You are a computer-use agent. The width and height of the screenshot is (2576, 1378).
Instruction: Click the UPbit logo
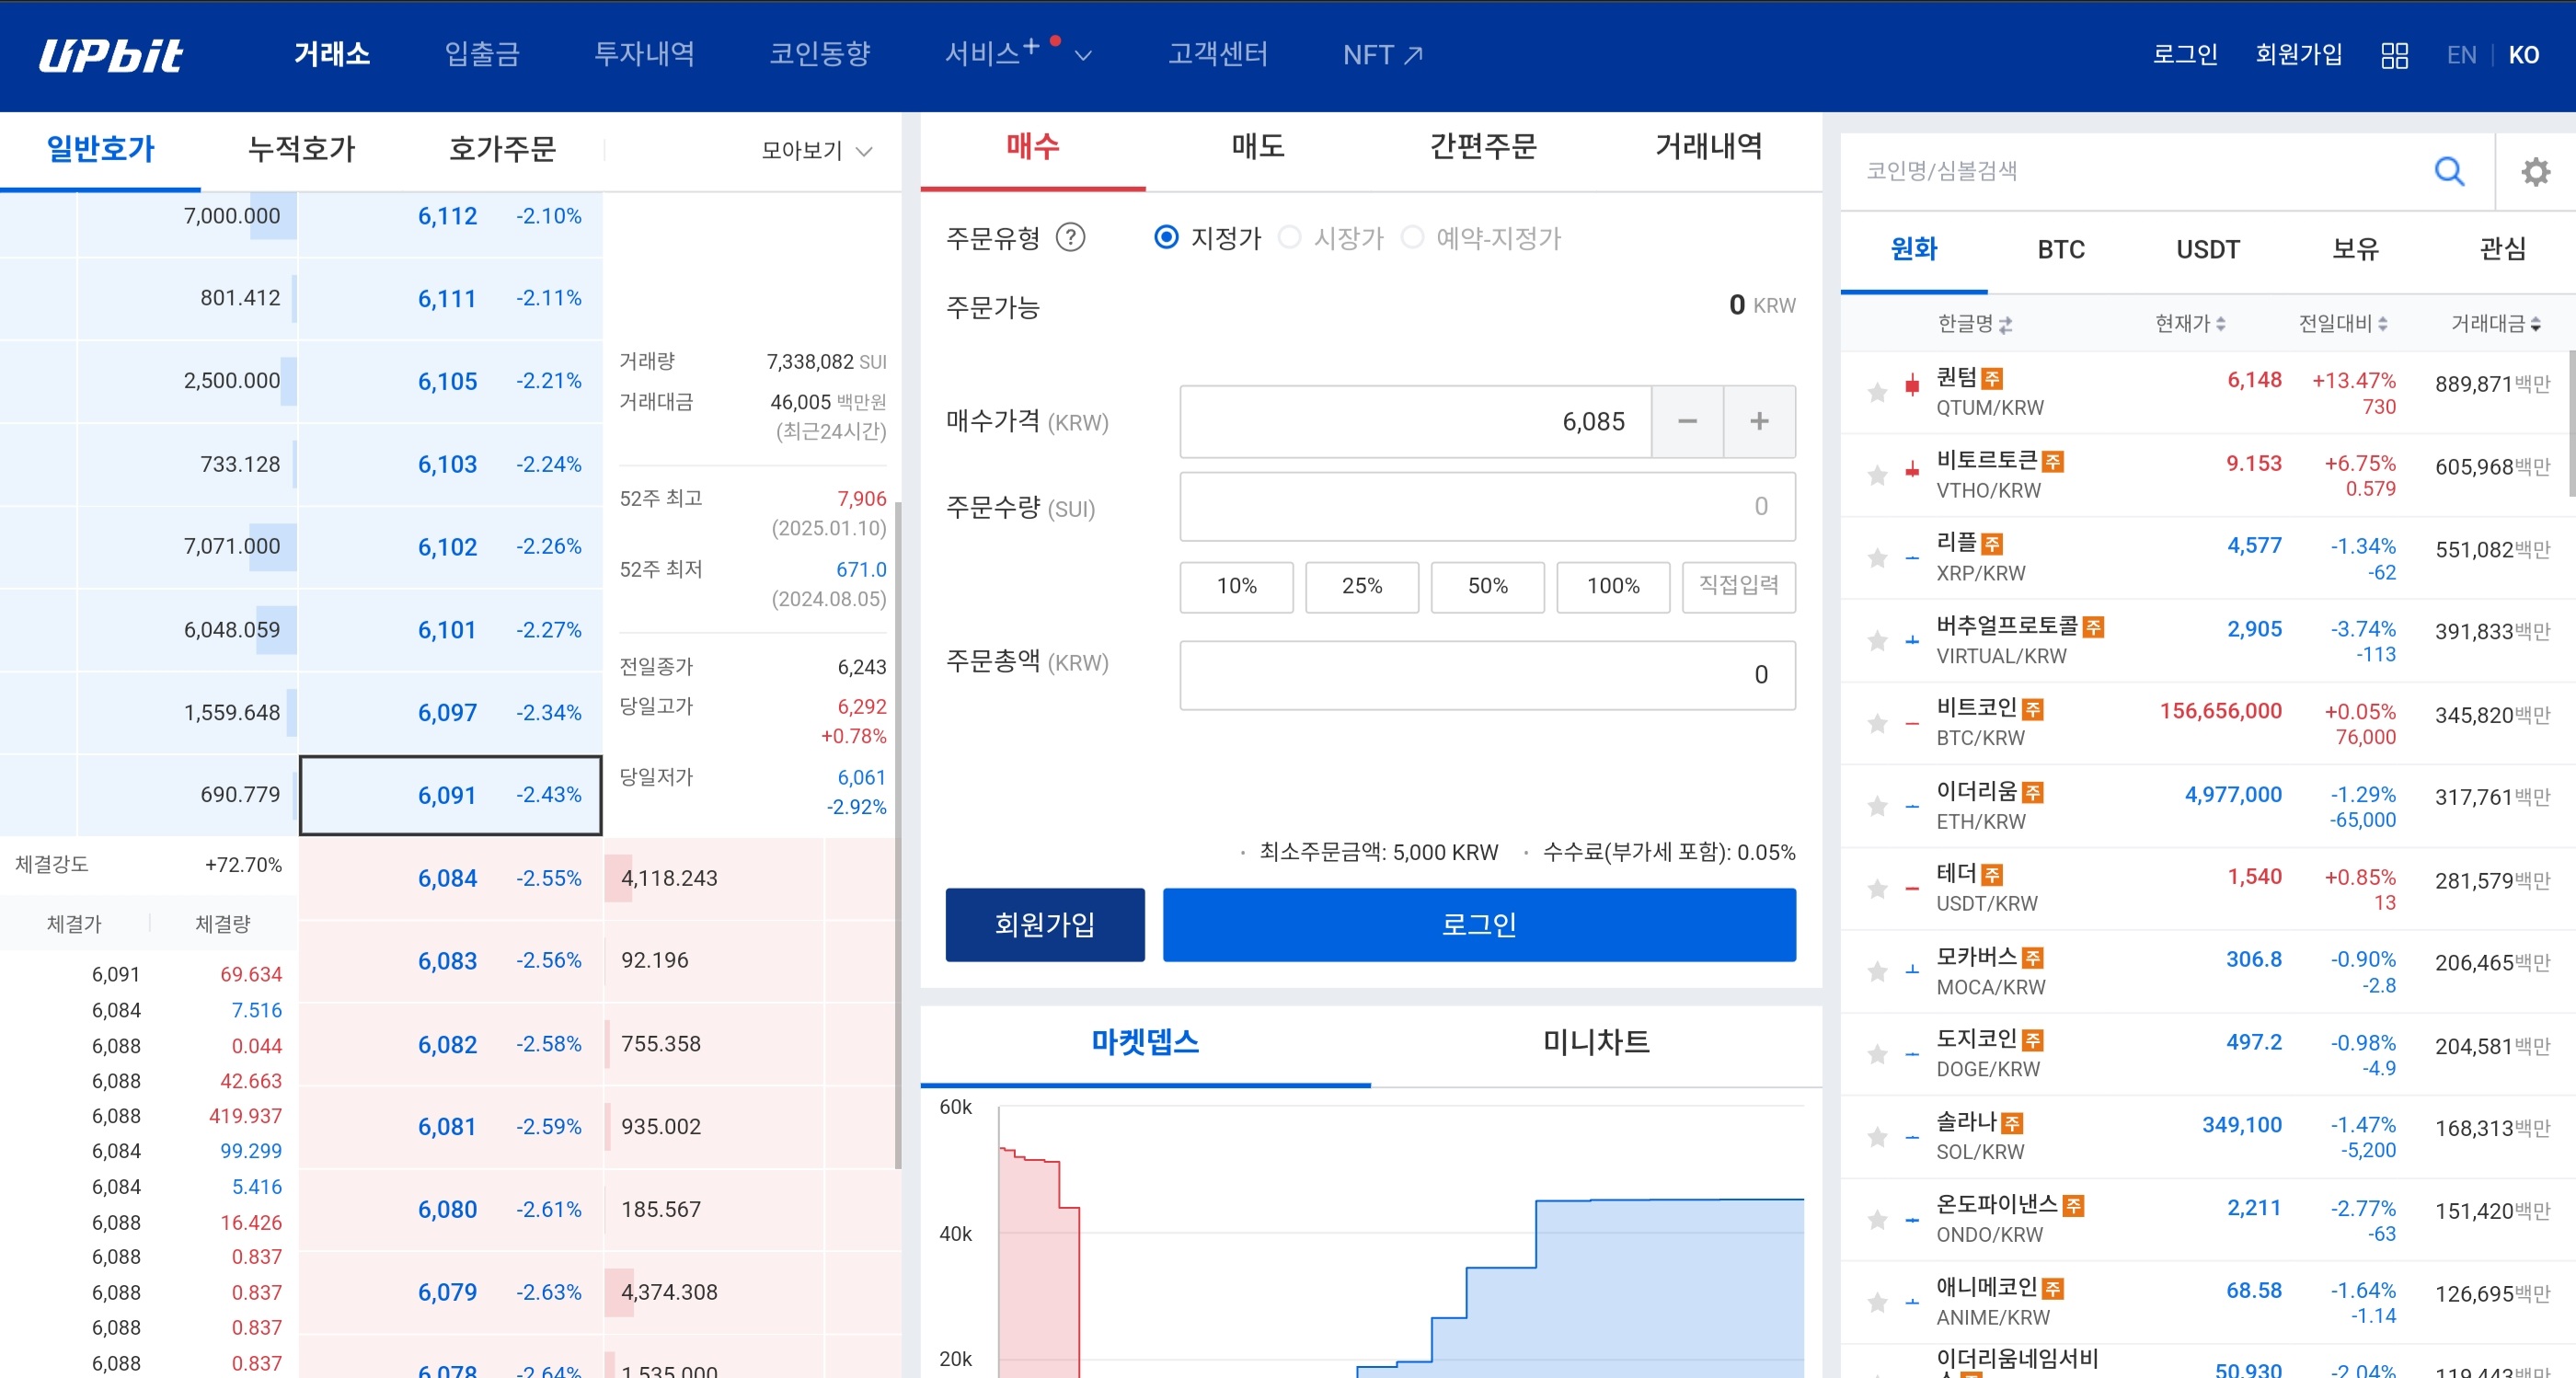click(x=111, y=55)
